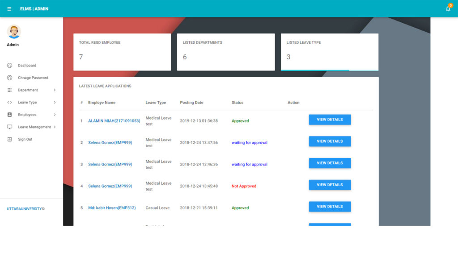Expand the Department menu chevron
The height and width of the screenshot is (261, 458).
point(55,90)
